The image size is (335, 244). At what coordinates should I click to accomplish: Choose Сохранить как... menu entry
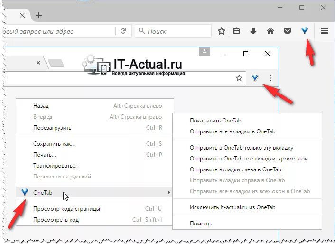pyautogui.click(x=95, y=144)
